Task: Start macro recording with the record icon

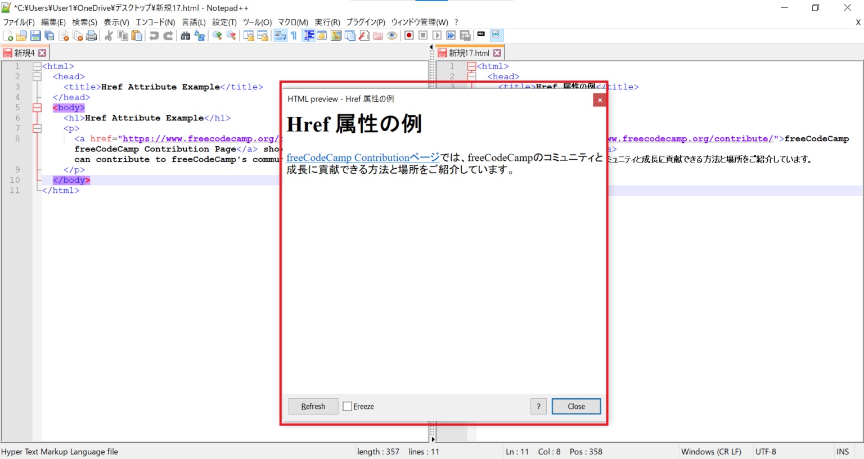Action: coord(408,35)
